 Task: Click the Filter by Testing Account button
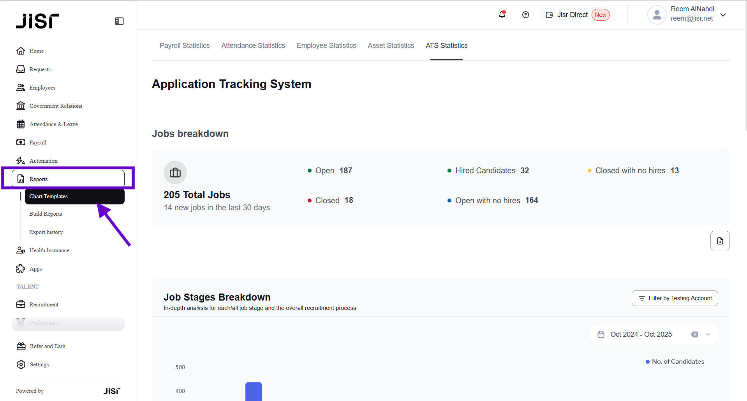tap(675, 298)
